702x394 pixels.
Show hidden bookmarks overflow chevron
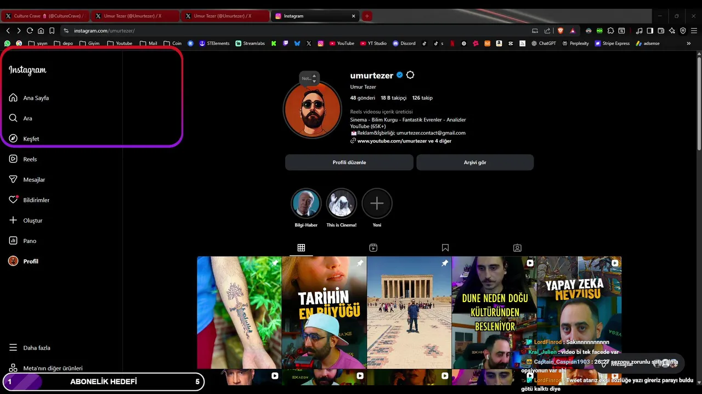pos(689,43)
